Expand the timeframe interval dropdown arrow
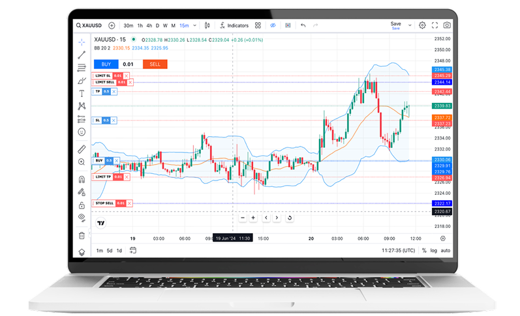 [x=194, y=25]
